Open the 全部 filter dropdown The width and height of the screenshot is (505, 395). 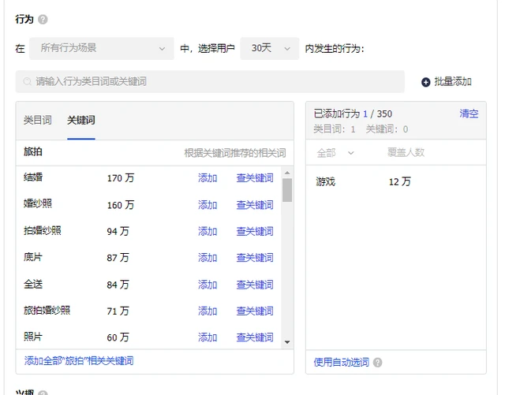[x=335, y=152]
